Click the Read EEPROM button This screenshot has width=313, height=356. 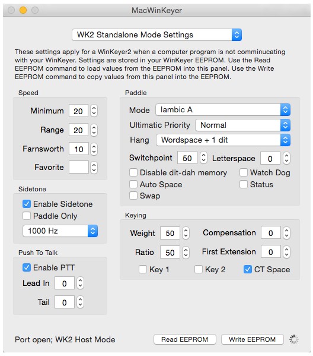[x=185, y=339]
